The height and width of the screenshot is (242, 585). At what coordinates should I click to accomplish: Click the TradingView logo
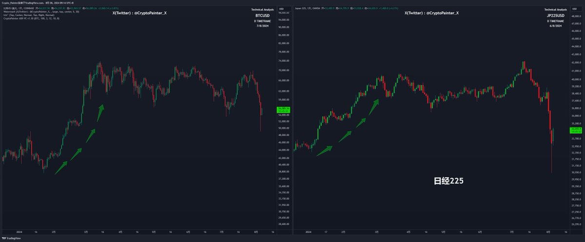[x=11, y=238]
